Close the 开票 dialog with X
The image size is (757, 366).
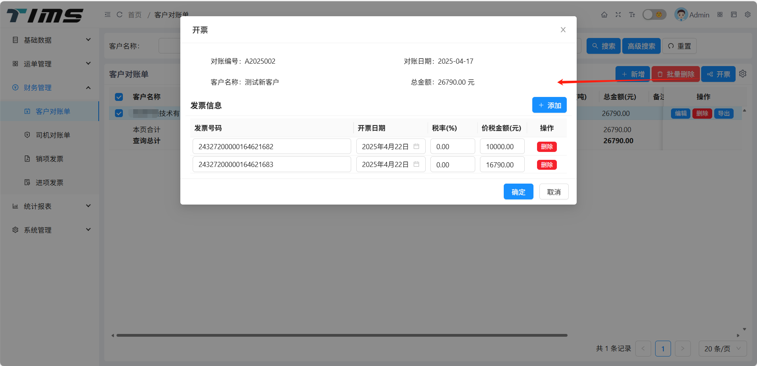563,30
